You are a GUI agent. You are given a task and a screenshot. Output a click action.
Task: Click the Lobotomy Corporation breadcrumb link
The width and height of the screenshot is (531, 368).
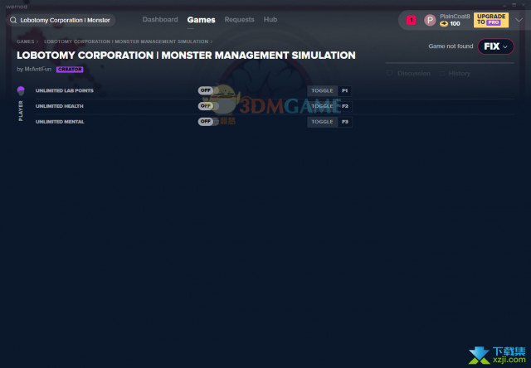click(x=126, y=41)
